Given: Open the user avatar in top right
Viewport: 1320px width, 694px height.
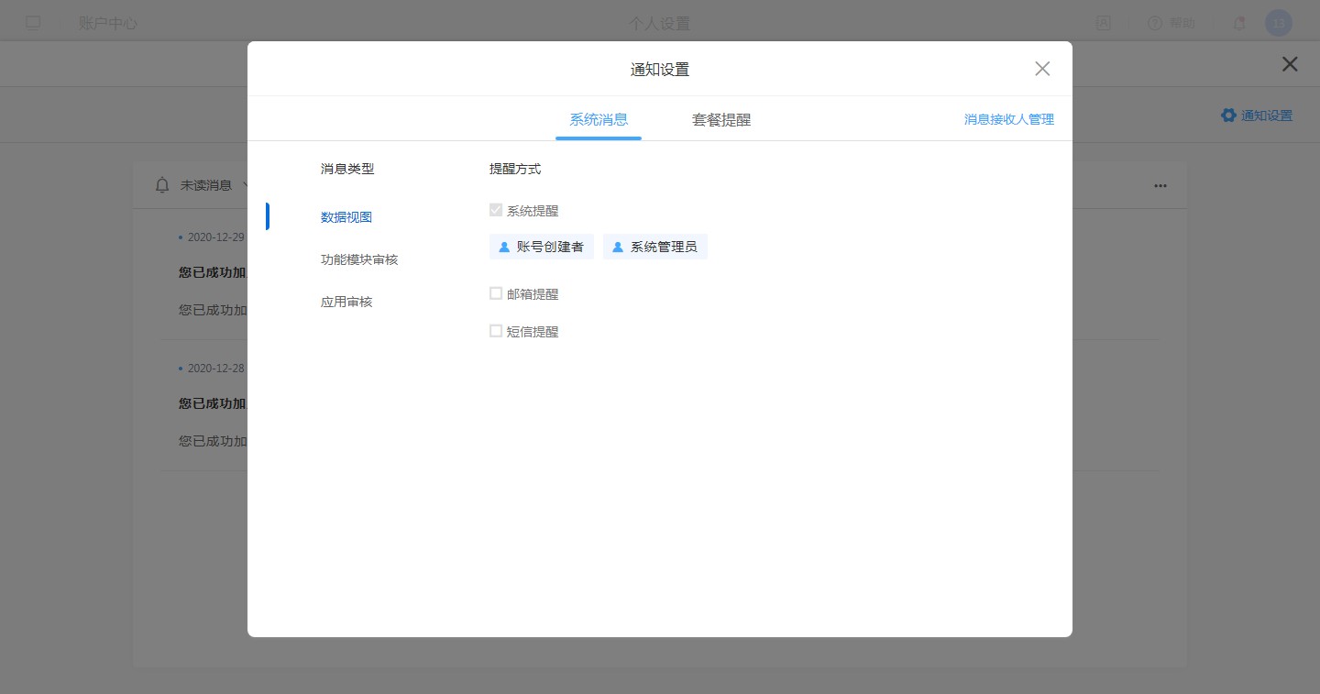Looking at the screenshot, I should point(1278,23).
